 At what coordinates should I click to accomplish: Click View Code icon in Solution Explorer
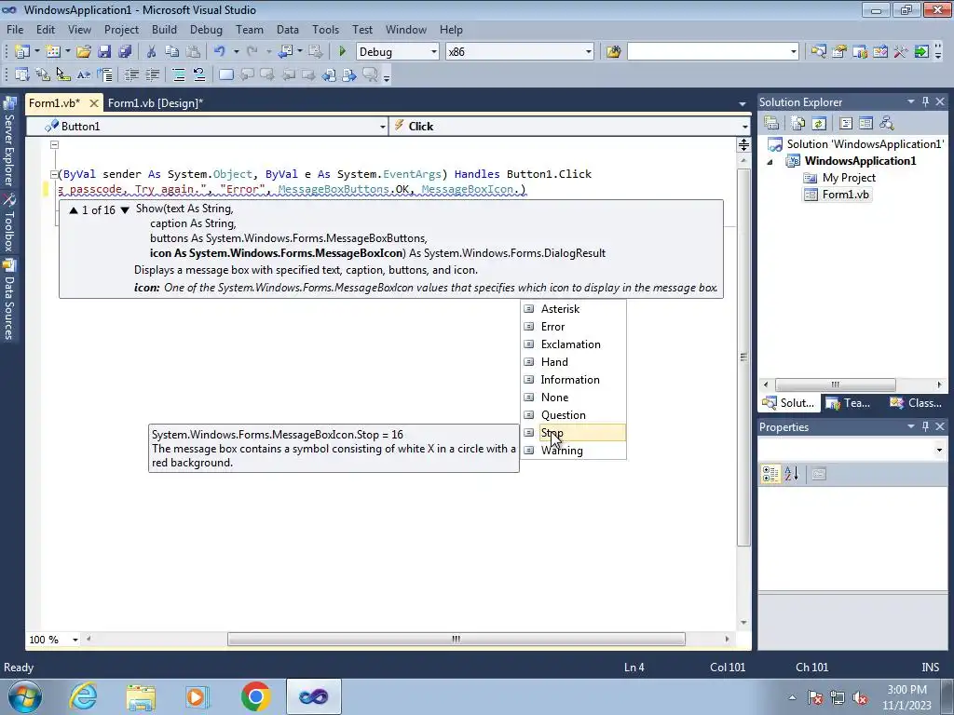click(x=846, y=124)
